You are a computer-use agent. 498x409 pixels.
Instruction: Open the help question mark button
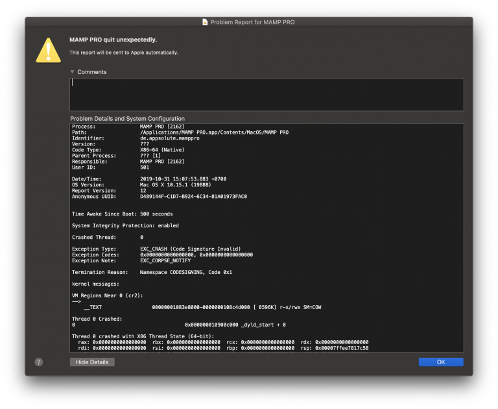pos(39,362)
